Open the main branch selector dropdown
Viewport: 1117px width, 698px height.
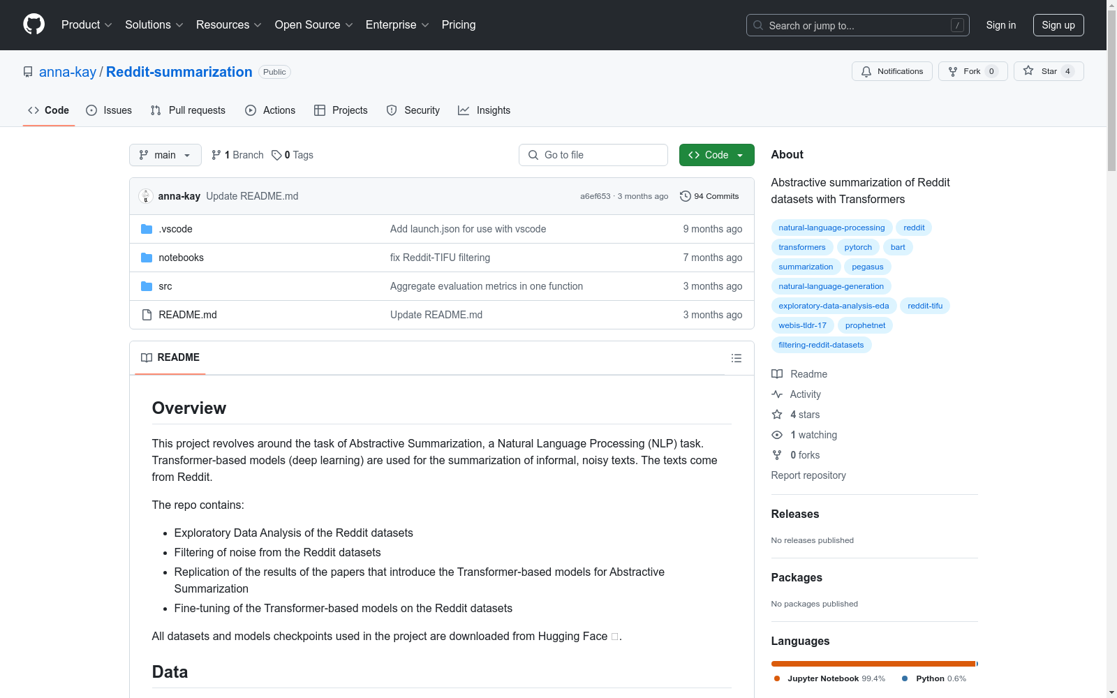pyautogui.click(x=165, y=155)
